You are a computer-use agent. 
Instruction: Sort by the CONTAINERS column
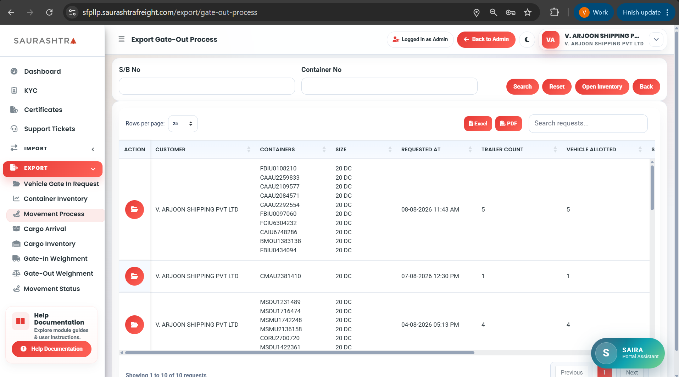point(293,150)
